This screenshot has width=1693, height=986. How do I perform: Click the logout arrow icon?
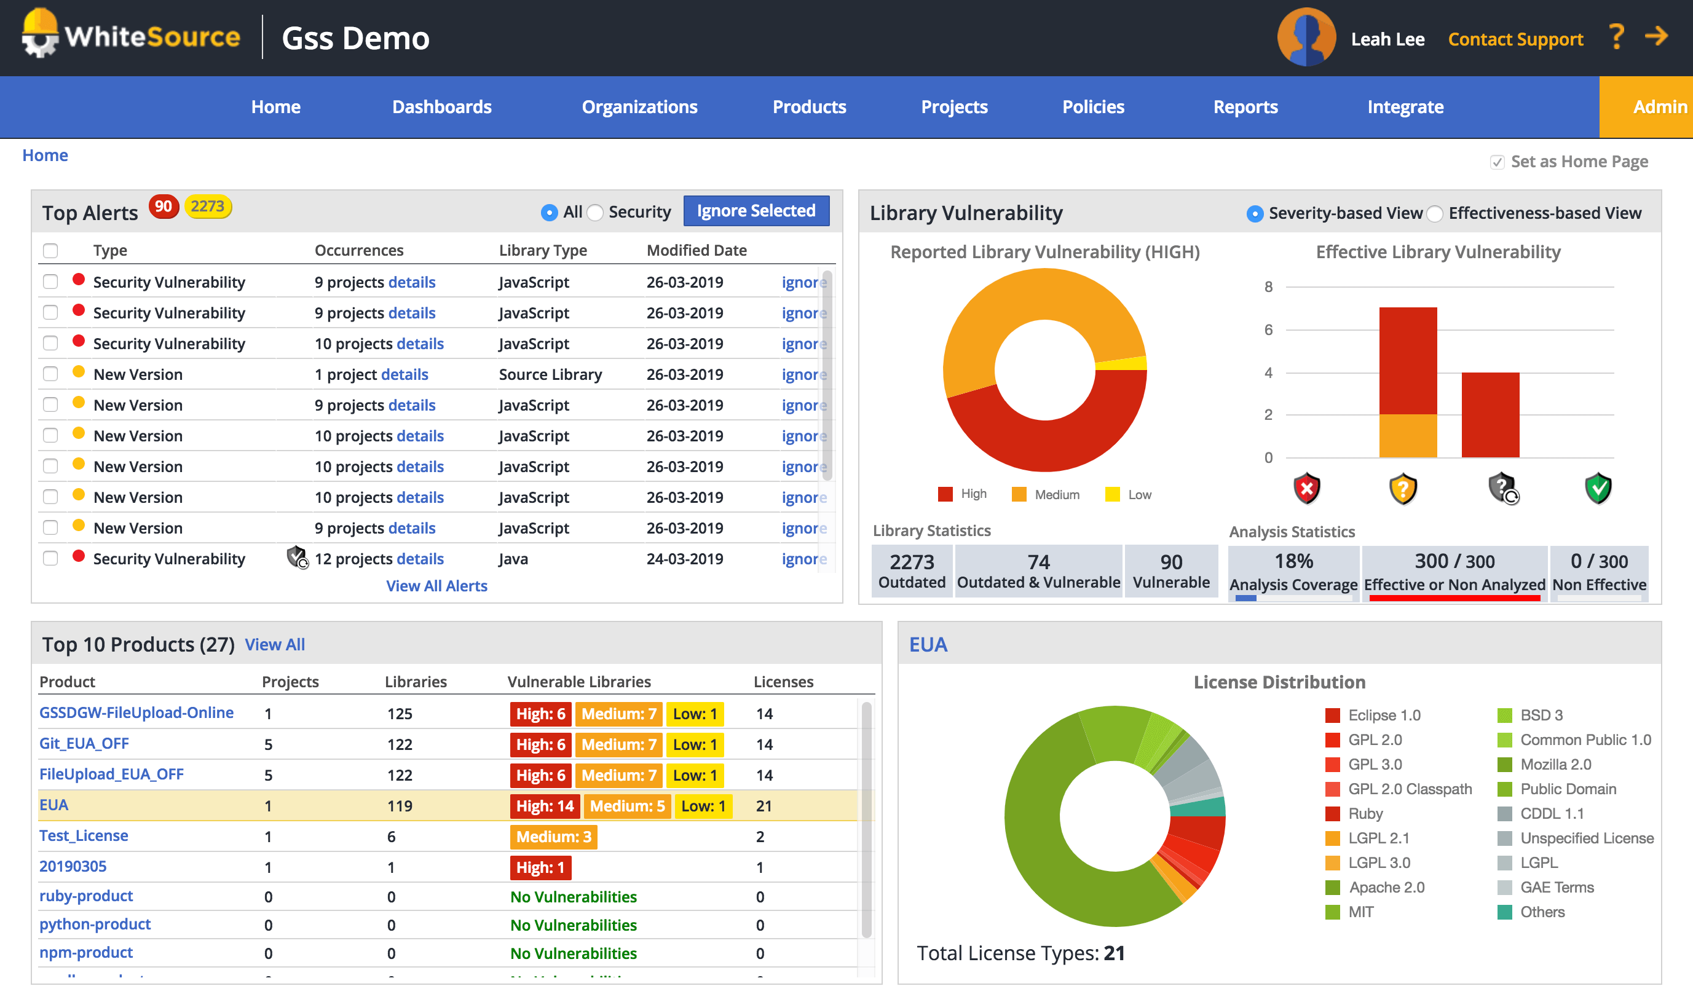tap(1657, 36)
